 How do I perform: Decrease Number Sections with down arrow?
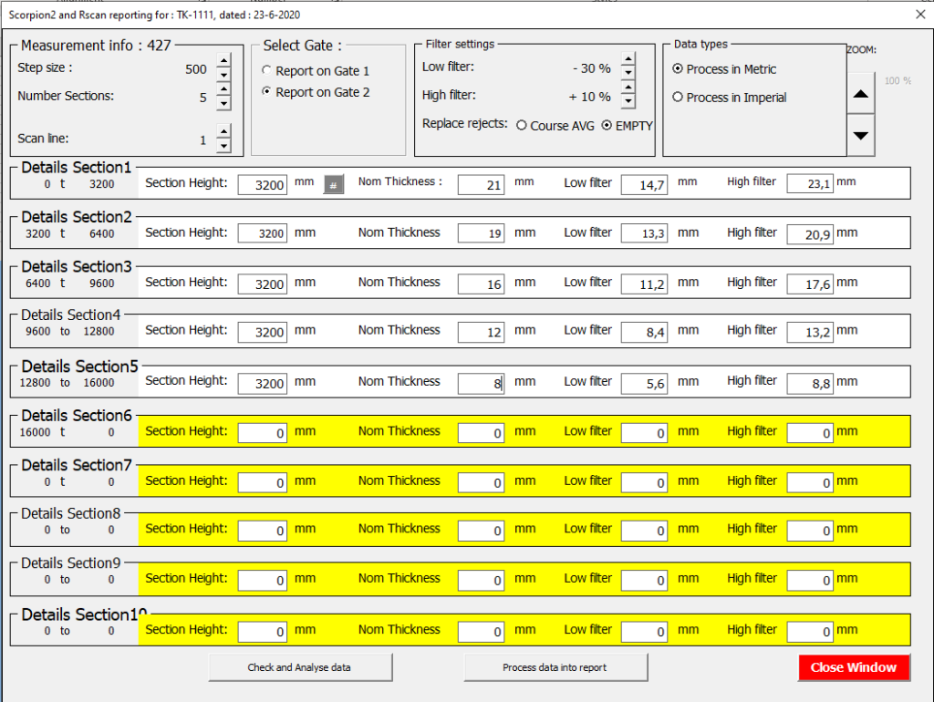pyautogui.click(x=223, y=103)
